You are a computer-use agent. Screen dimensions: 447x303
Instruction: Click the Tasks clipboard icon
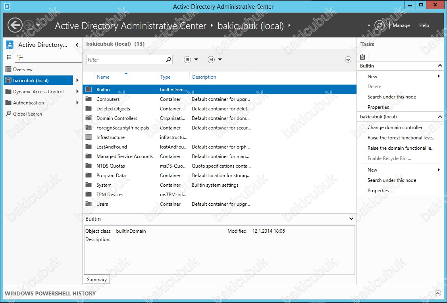362,57
